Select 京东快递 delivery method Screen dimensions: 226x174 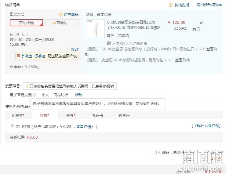(x=26, y=23)
